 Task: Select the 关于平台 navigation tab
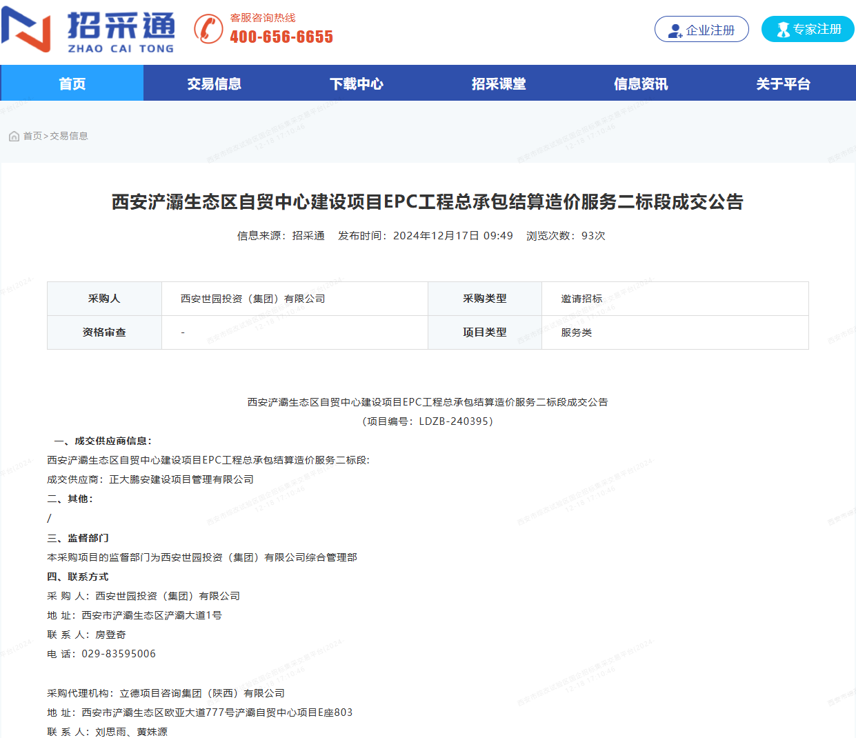pos(783,84)
